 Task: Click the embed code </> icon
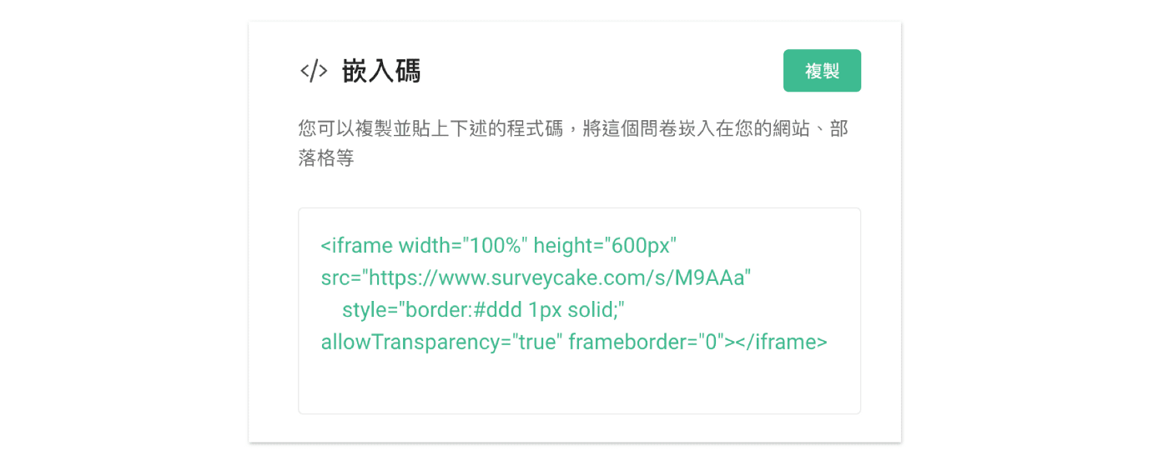point(314,71)
